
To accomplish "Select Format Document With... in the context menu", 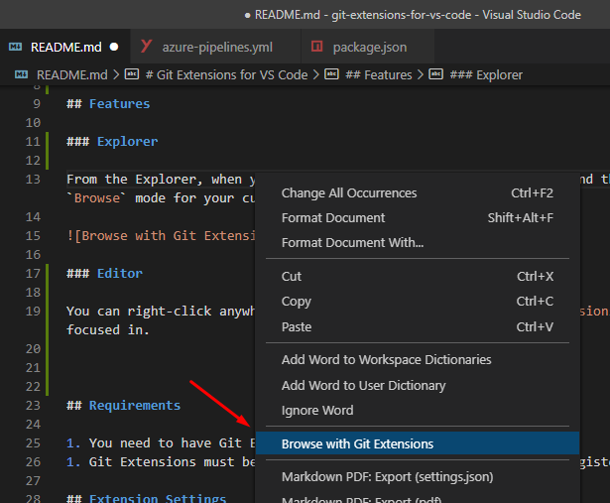I will pos(418,243).
